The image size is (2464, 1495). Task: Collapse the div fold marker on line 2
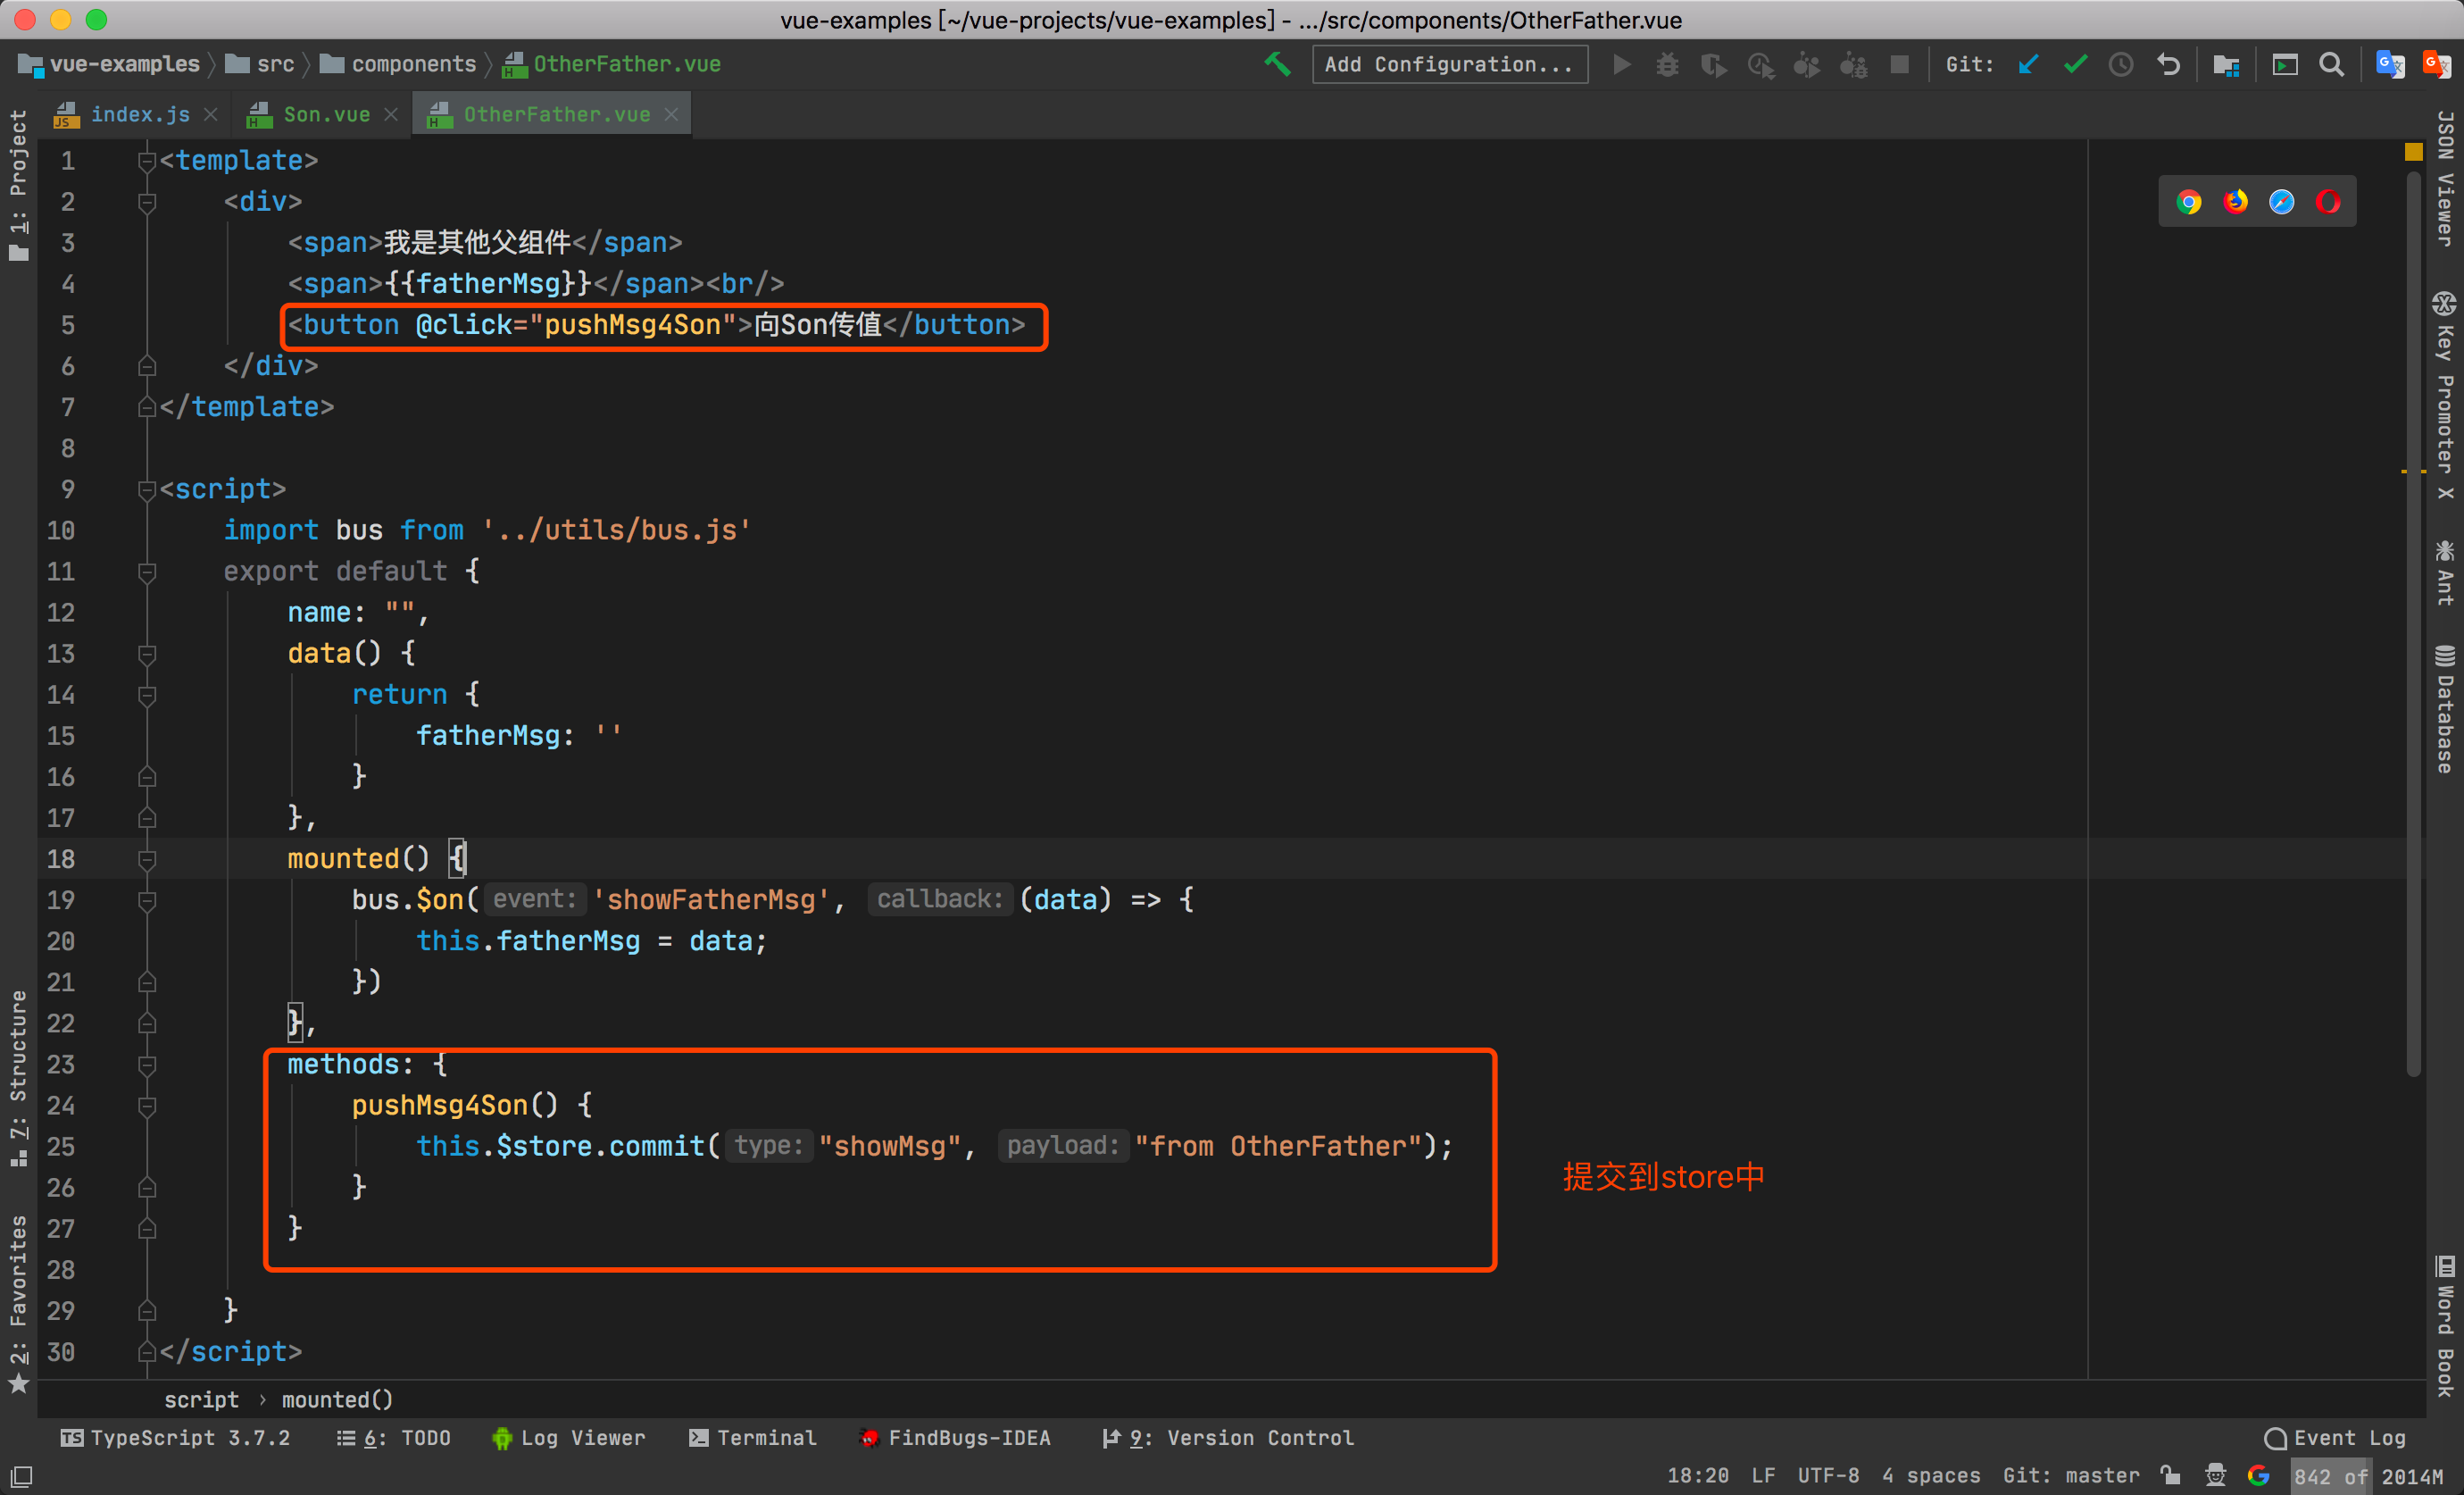click(x=147, y=202)
